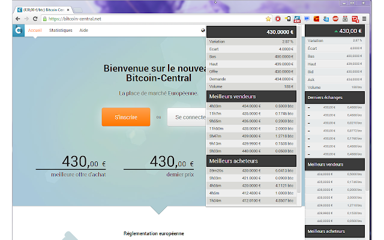Screen dimensions: 384x240
Task: Close the Bitcoin-Central browser tab
Action: [x=68, y=10]
